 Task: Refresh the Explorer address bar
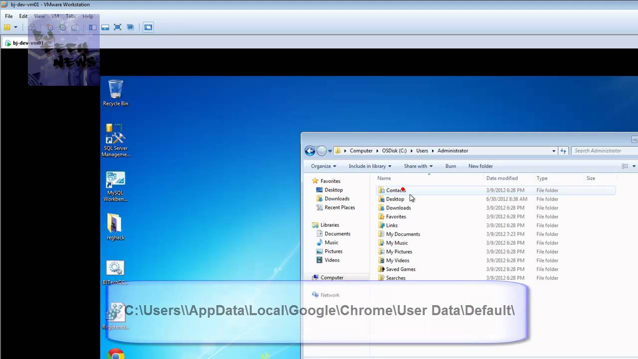[563, 151]
